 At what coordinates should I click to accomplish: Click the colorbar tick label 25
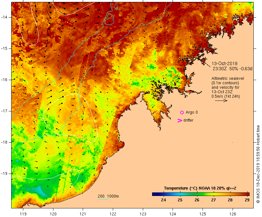tap(180, 200)
